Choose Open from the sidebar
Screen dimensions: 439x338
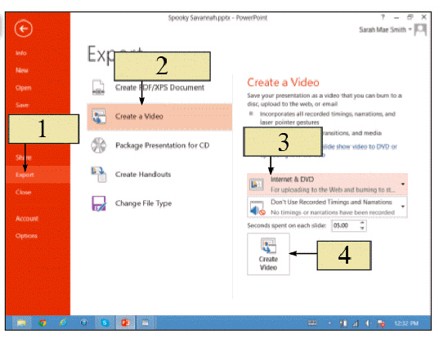23,88
